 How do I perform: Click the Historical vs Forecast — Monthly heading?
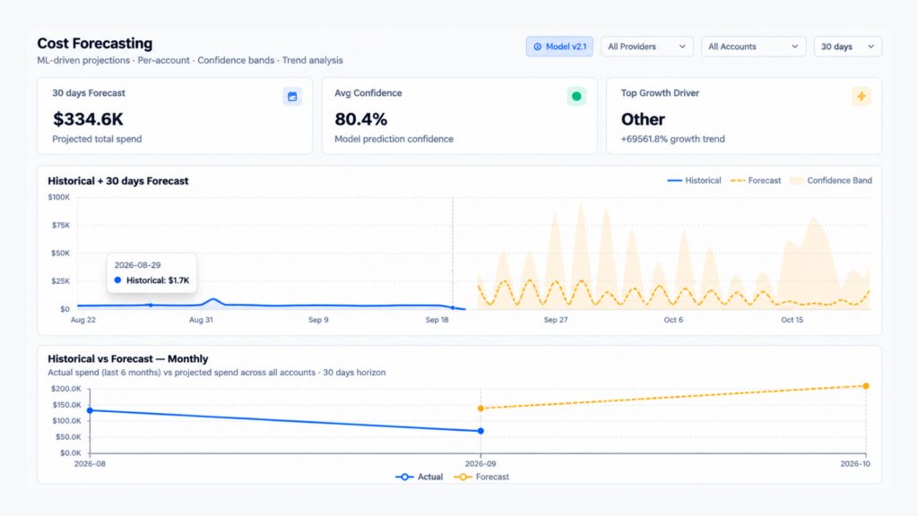click(127, 359)
